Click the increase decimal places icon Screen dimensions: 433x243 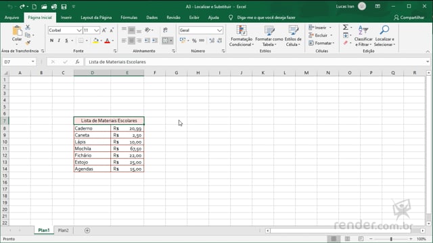pos(212,40)
